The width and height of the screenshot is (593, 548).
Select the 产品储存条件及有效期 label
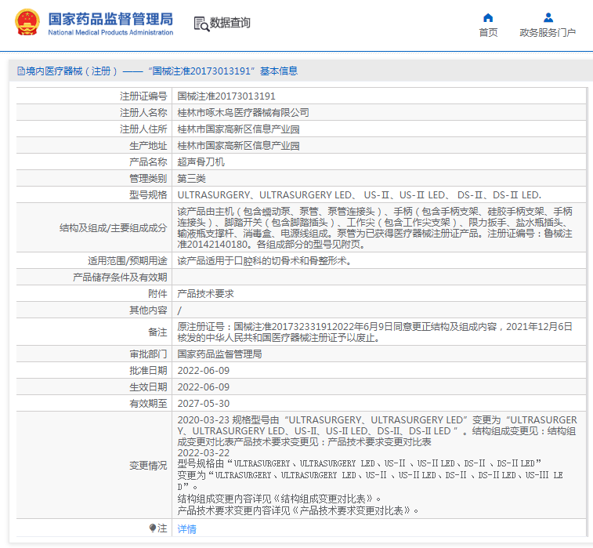point(120,278)
